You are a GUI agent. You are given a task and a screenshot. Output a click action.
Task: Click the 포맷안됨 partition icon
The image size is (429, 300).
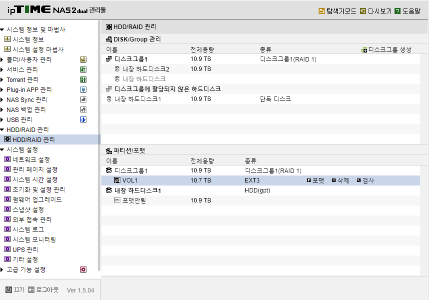pos(117,200)
